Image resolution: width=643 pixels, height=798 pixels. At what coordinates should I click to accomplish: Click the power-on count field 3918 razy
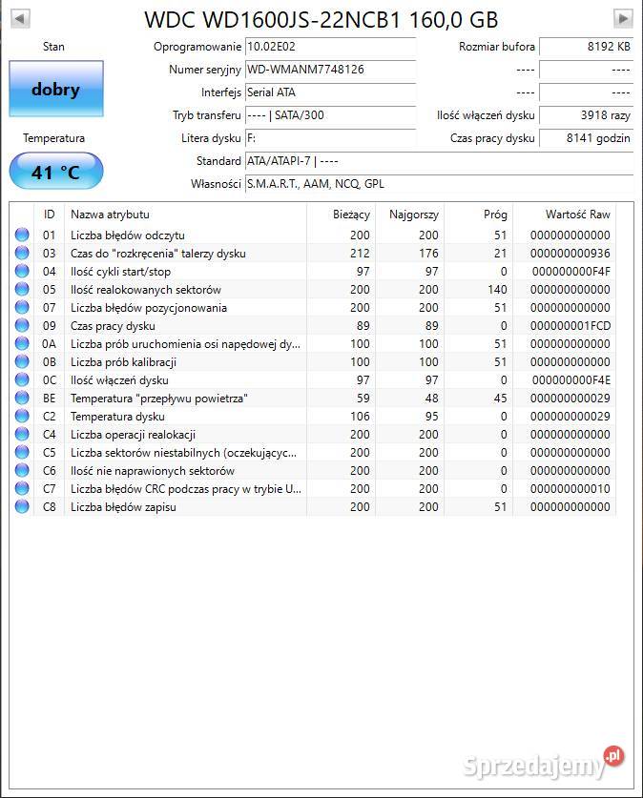586,115
